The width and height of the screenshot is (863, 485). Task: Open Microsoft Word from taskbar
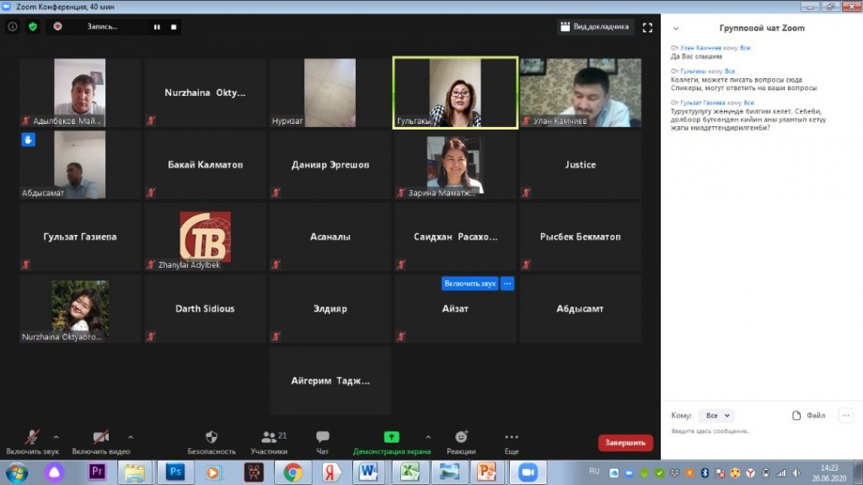(x=368, y=472)
